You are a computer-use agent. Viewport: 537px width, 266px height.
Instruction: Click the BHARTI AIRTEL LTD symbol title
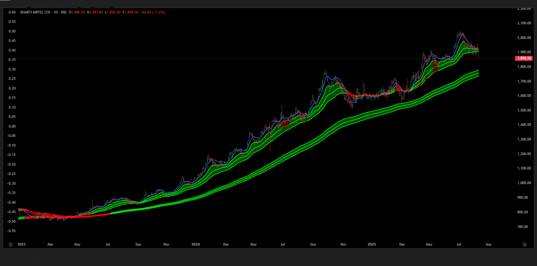click(x=35, y=12)
